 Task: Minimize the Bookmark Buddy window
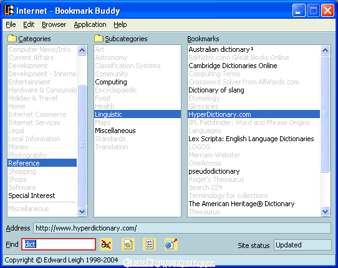[x=299, y=10]
